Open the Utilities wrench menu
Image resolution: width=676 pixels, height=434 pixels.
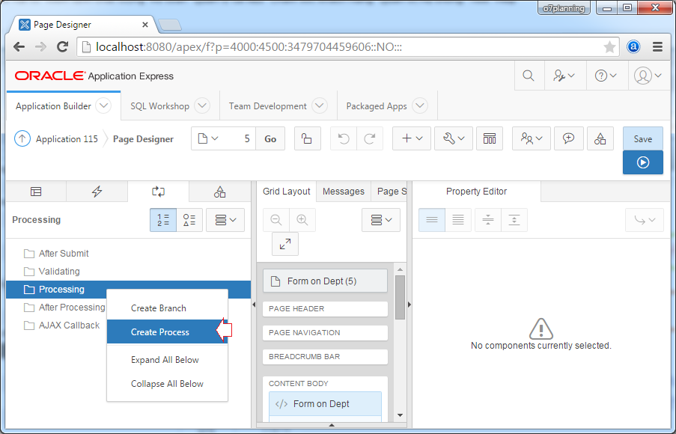(454, 138)
